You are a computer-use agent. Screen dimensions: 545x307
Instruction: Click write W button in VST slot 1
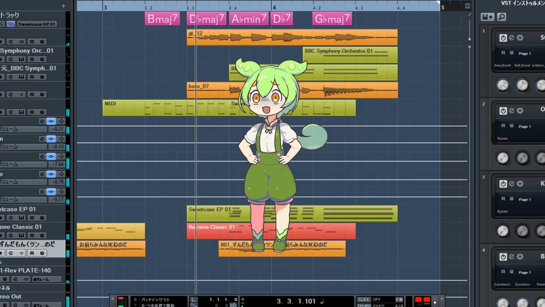tap(512, 53)
